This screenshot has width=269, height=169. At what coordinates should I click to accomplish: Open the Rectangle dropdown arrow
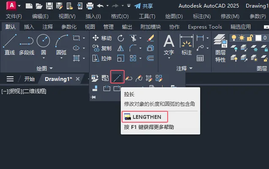tap(84, 38)
